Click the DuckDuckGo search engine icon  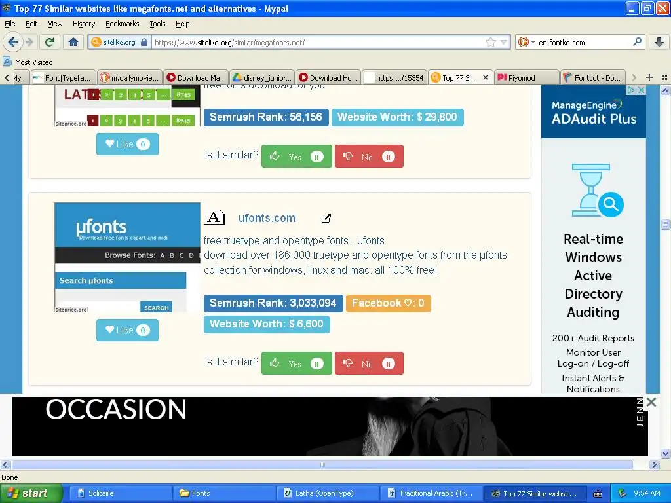(x=523, y=42)
